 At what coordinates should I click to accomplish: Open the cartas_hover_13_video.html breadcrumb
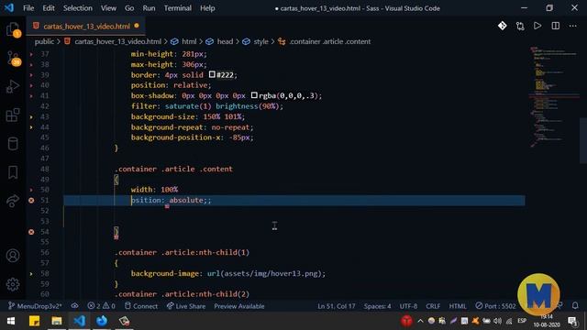pos(117,41)
